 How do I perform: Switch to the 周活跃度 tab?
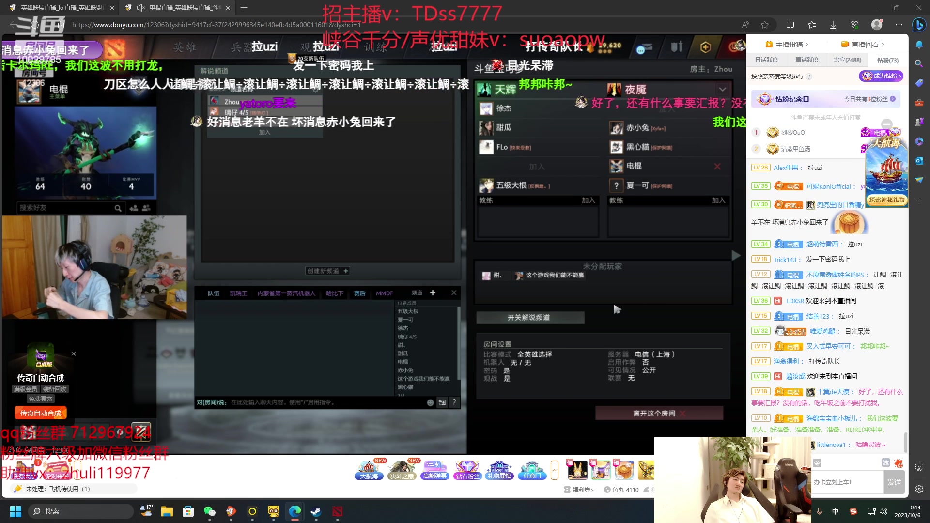point(807,60)
